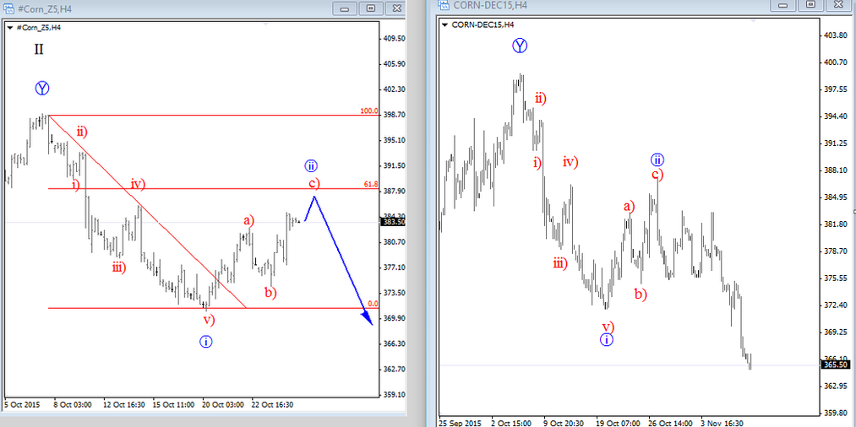This screenshot has width=856, height=427.
Task: Click the CORN-DEC15 window title bar chart icon
Action: (444, 5)
